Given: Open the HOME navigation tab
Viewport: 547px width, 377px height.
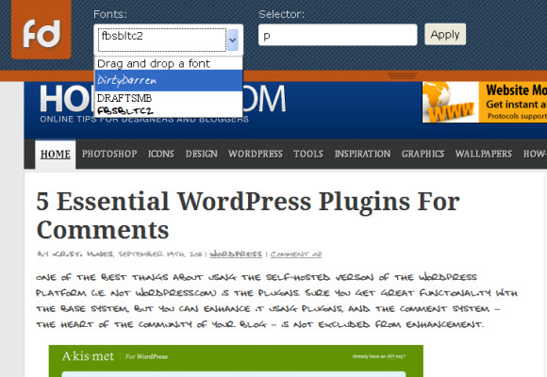Looking at the screenshot, I should [x=55, y=155].
